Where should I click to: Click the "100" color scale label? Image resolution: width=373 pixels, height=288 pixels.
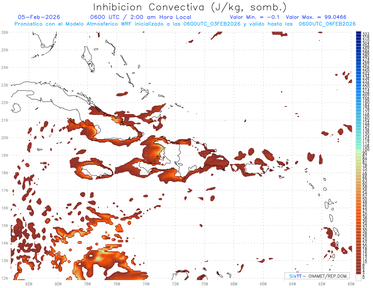click(366, 150)
